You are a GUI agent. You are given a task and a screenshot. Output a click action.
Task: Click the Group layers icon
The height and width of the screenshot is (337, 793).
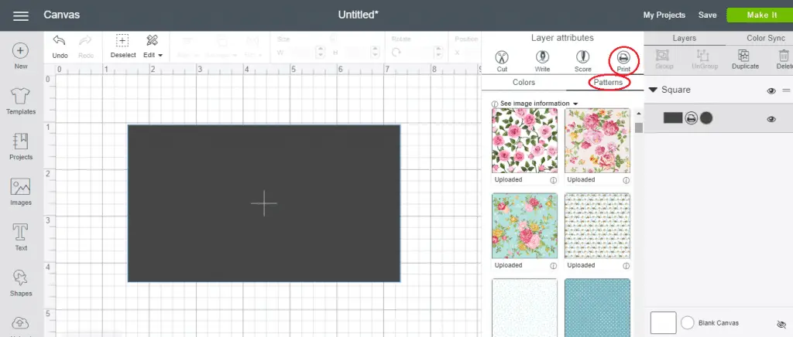coord(663,56)
